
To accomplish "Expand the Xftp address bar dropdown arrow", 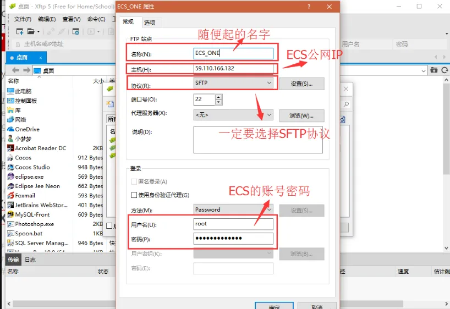I will tap(423, 70).
